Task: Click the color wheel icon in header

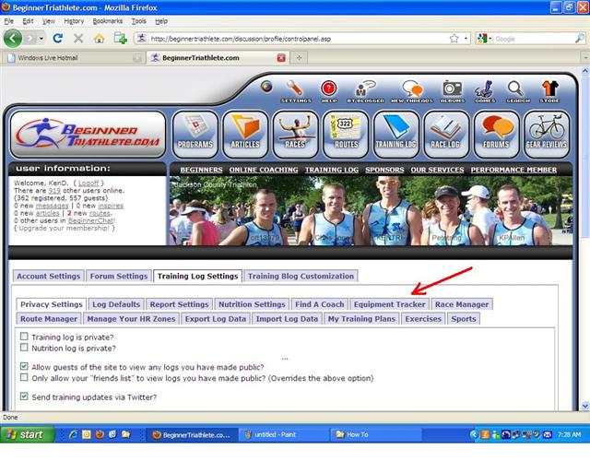Action: coord(266,87)
